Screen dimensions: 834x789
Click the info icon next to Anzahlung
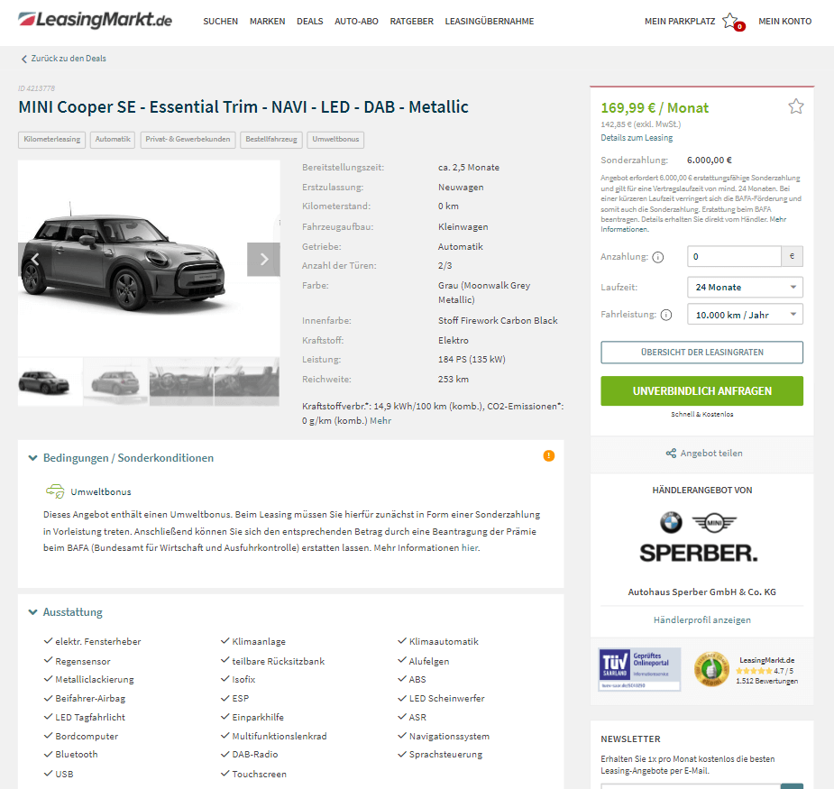coord(658,258)
